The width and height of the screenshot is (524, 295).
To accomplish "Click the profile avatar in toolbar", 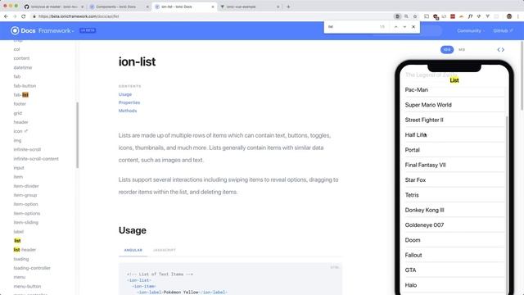I will click(x=509, y=16).
